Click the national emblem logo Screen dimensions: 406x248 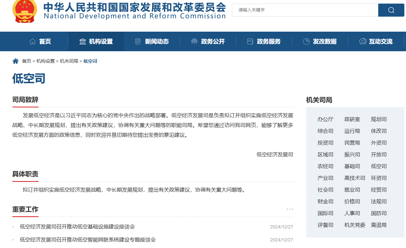(25, 11)
